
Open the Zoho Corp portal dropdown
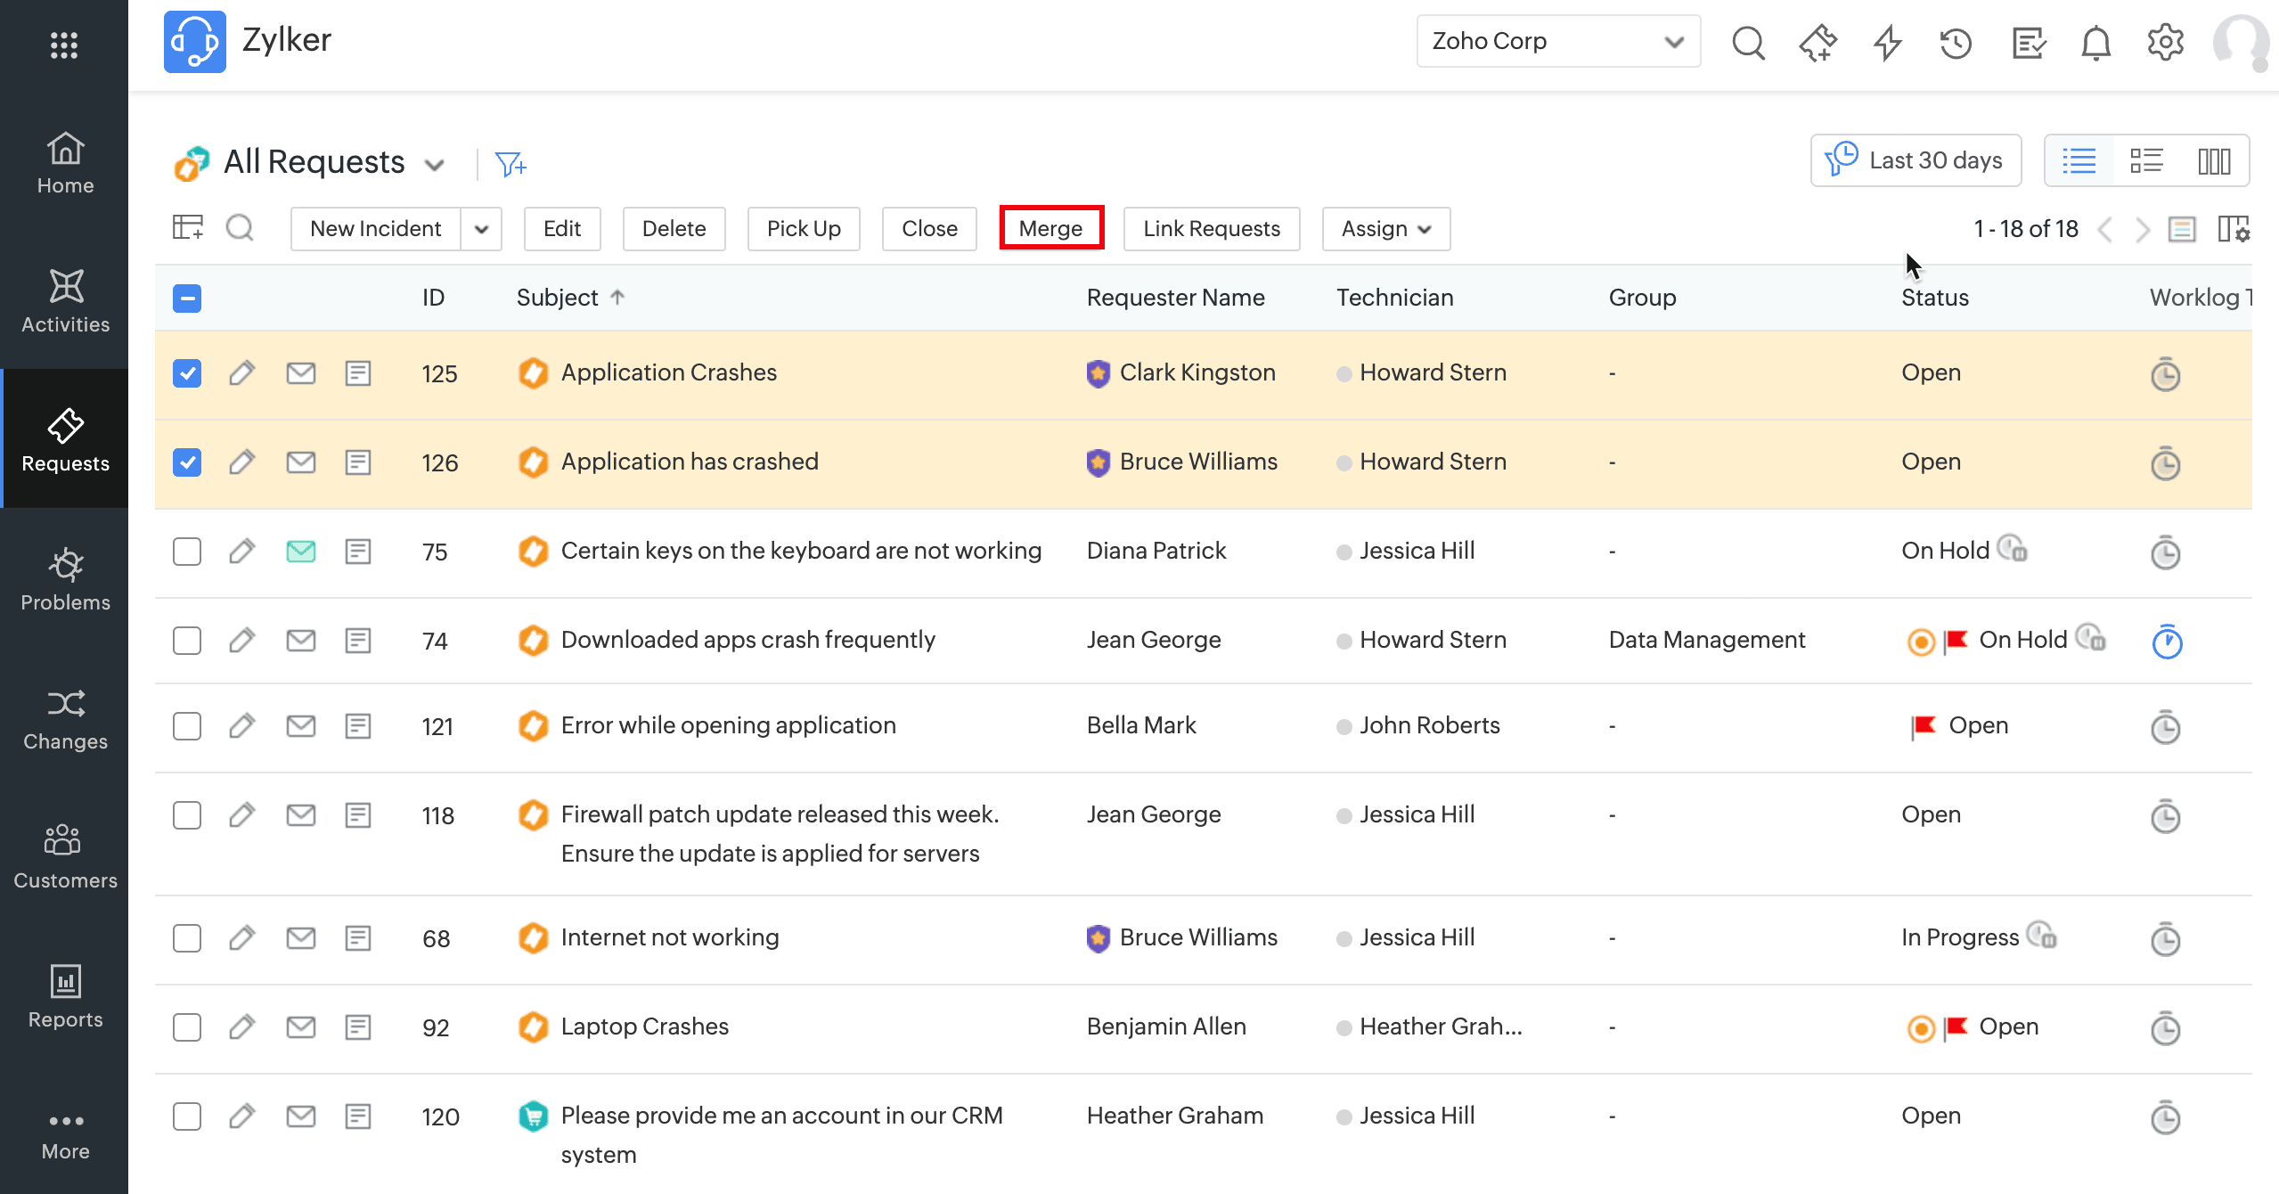pyautogui.click(x=1557, y=41)
